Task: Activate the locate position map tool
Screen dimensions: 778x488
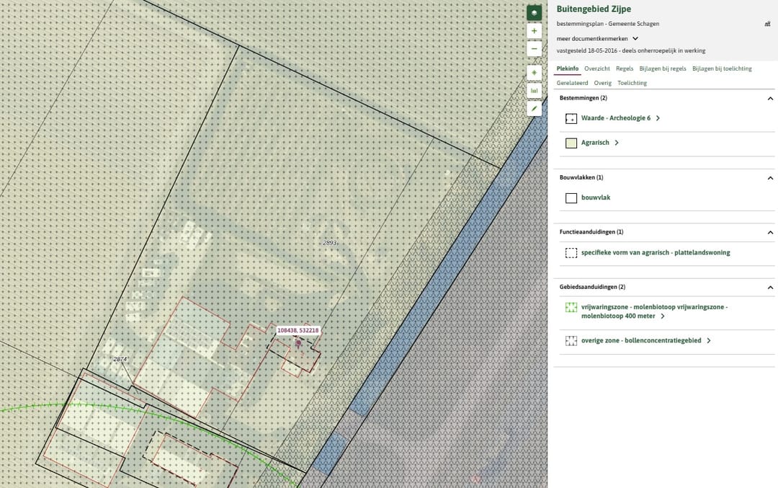Action: [534, 73]
